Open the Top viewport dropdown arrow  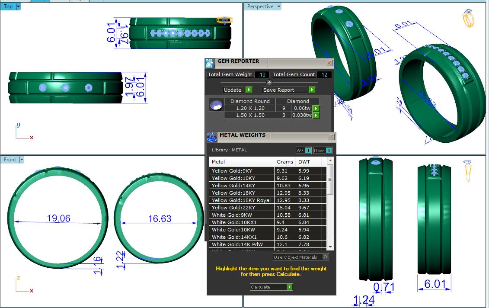coord(18,6)
